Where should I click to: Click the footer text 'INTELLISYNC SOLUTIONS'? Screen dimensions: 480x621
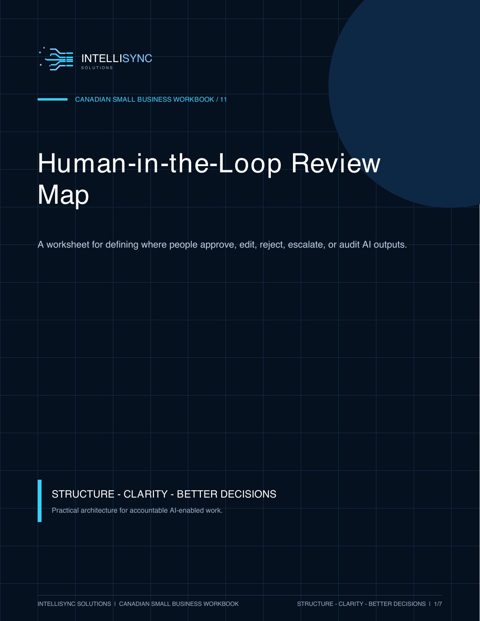(x=75, y=604)
